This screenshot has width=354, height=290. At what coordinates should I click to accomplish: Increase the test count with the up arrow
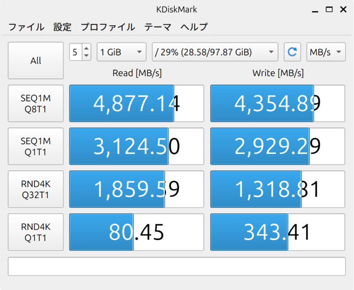86,48
